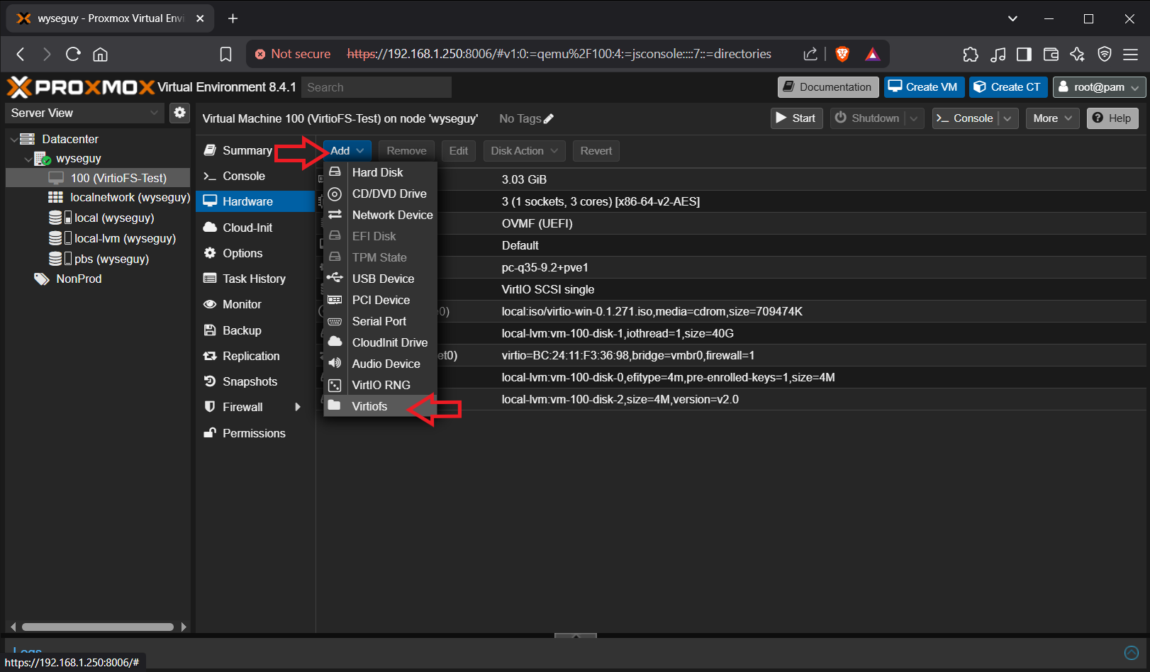
Task: Click the CD/DVD Drive disc icon
Action: 335,194
